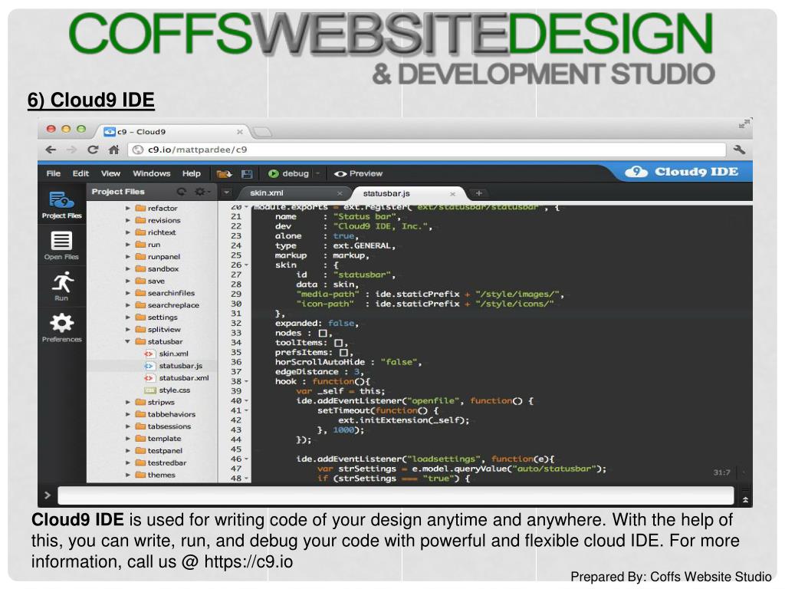Click the console prompt arrow icon
The width and height of the screenshot is (785, 589).
(48, 495)
